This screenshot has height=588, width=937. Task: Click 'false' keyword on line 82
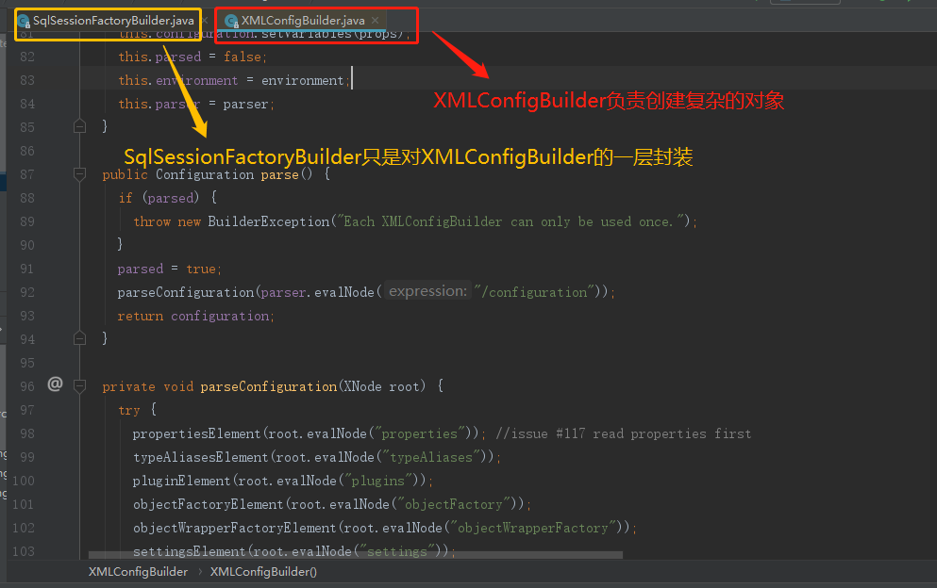(x=242, y=57)
